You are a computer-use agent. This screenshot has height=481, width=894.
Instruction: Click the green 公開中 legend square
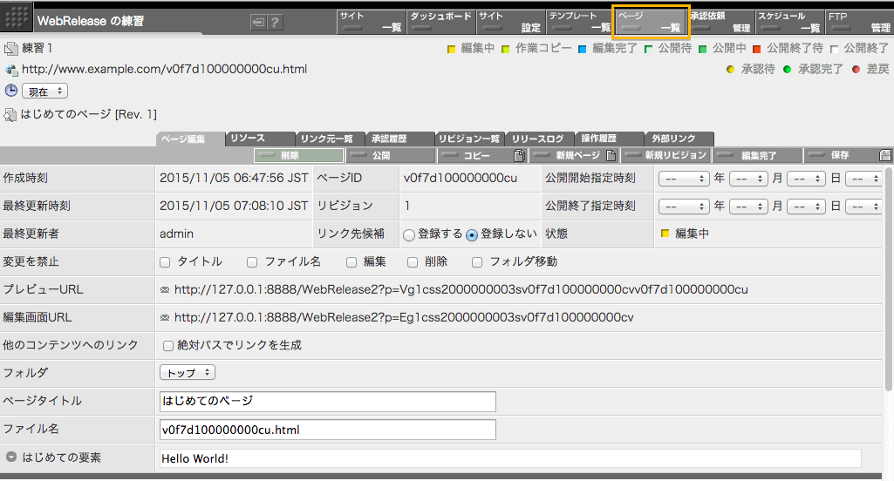pos(702,49)
